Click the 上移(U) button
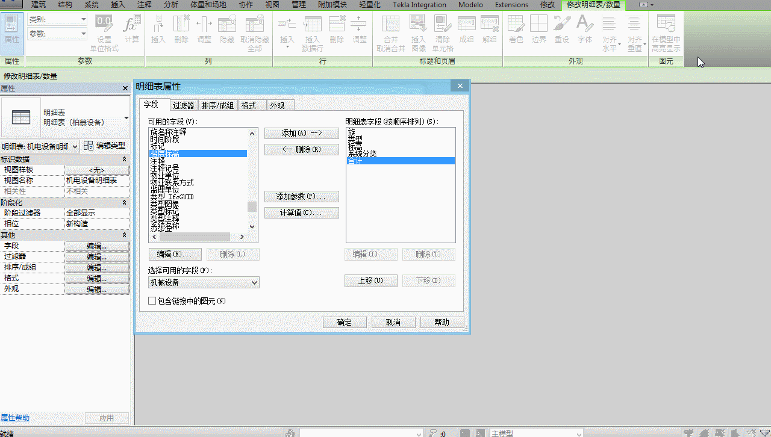 pyautogui.click(x=370, y=280)
